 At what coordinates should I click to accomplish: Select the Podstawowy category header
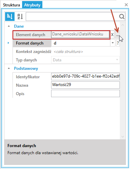[26, 68]
